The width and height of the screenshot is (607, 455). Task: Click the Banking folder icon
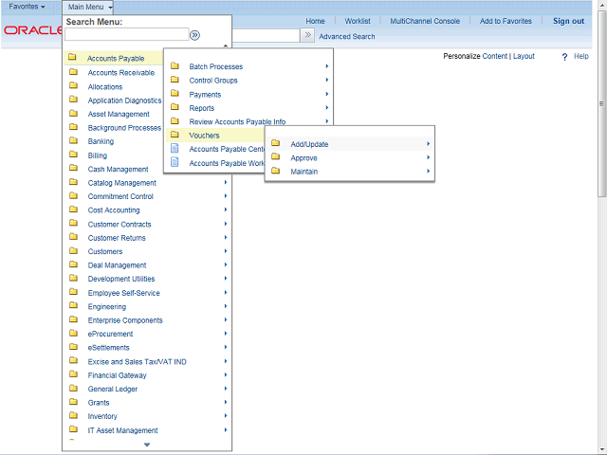73,141
